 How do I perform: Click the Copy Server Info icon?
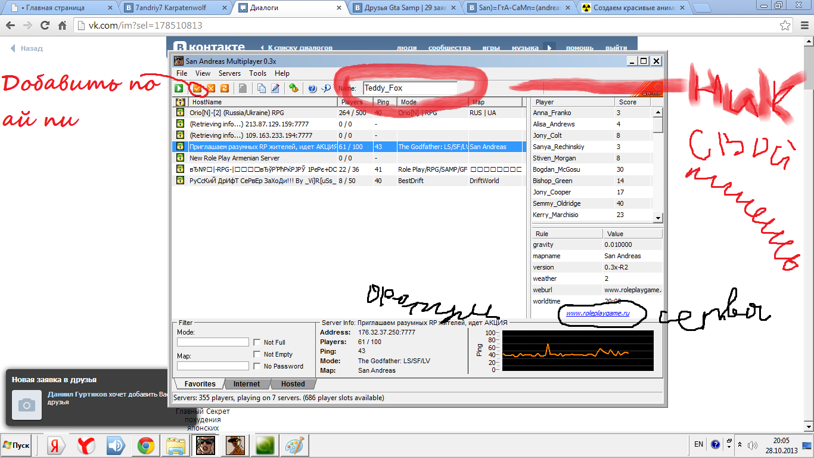[x=262, y=88]
